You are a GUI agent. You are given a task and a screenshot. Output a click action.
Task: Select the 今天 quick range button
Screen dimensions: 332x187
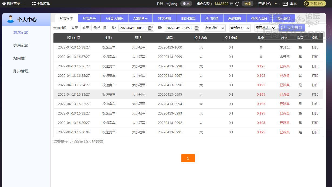[x=75, y=28]
